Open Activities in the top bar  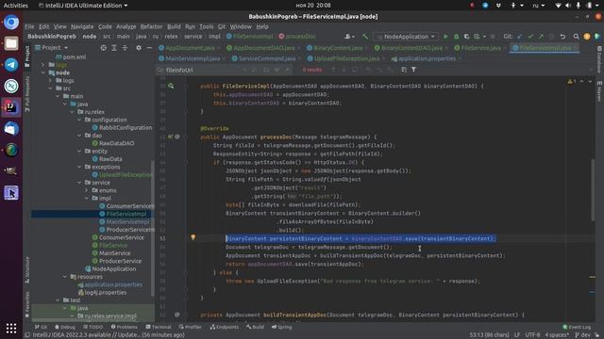click(16, 6)
